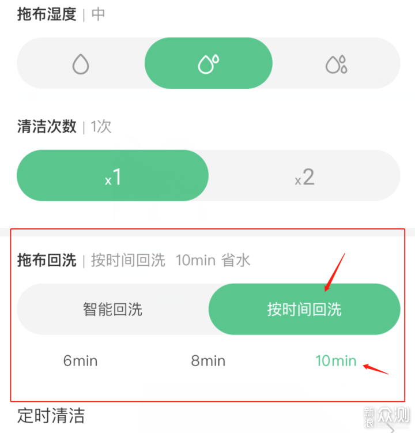Switch to 智能回洗 mode

point(112,309)
